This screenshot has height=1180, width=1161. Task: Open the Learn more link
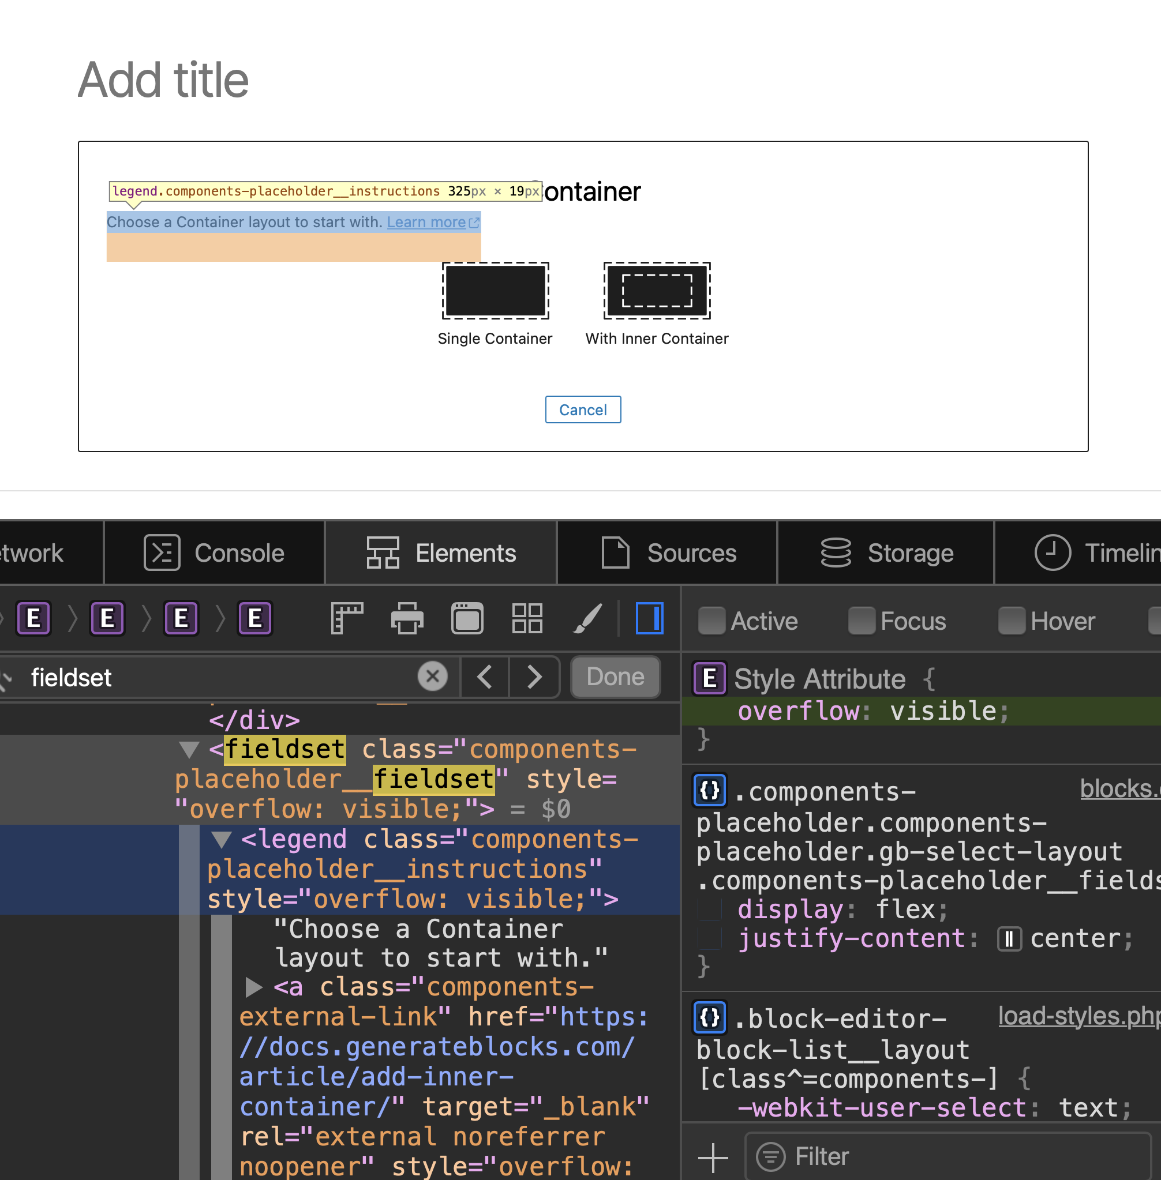[x=427, y=222]
